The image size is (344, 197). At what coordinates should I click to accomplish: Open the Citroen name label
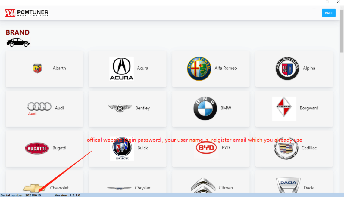click(226, 188)
